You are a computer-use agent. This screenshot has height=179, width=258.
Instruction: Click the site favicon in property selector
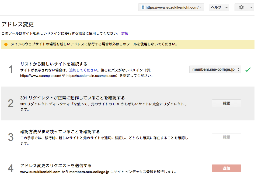point(143,7)
